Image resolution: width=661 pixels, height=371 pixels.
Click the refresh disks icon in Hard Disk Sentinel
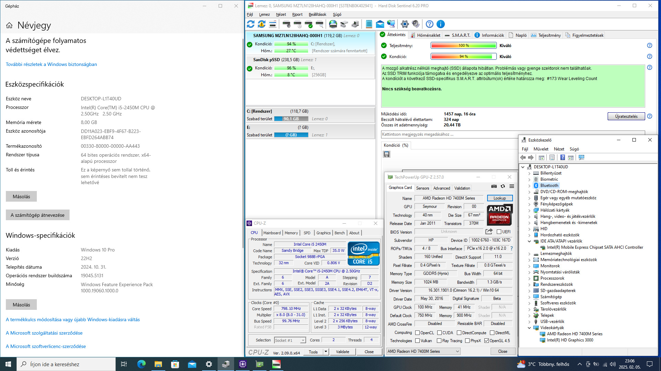pyautogui.click(x=251, y=24)
